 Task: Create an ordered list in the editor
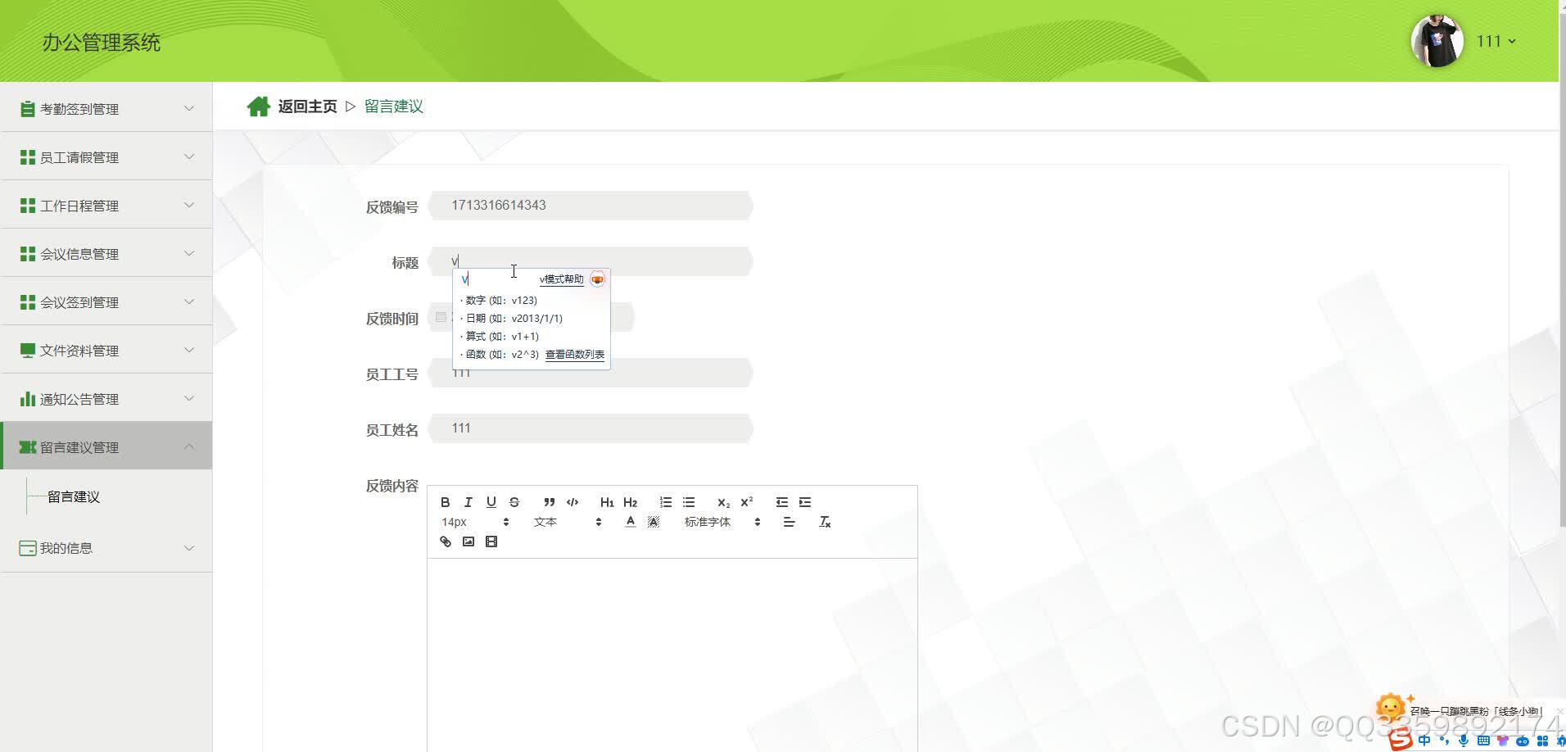point(667,502)
